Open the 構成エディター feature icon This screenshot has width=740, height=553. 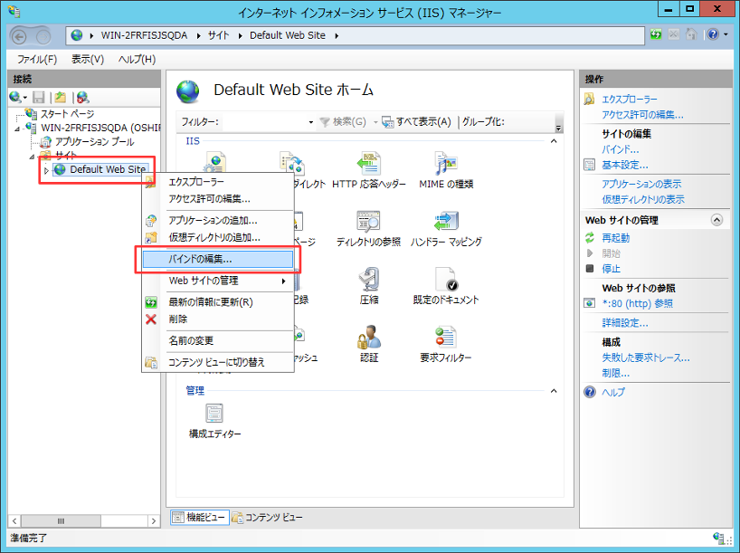coord(214,420)
